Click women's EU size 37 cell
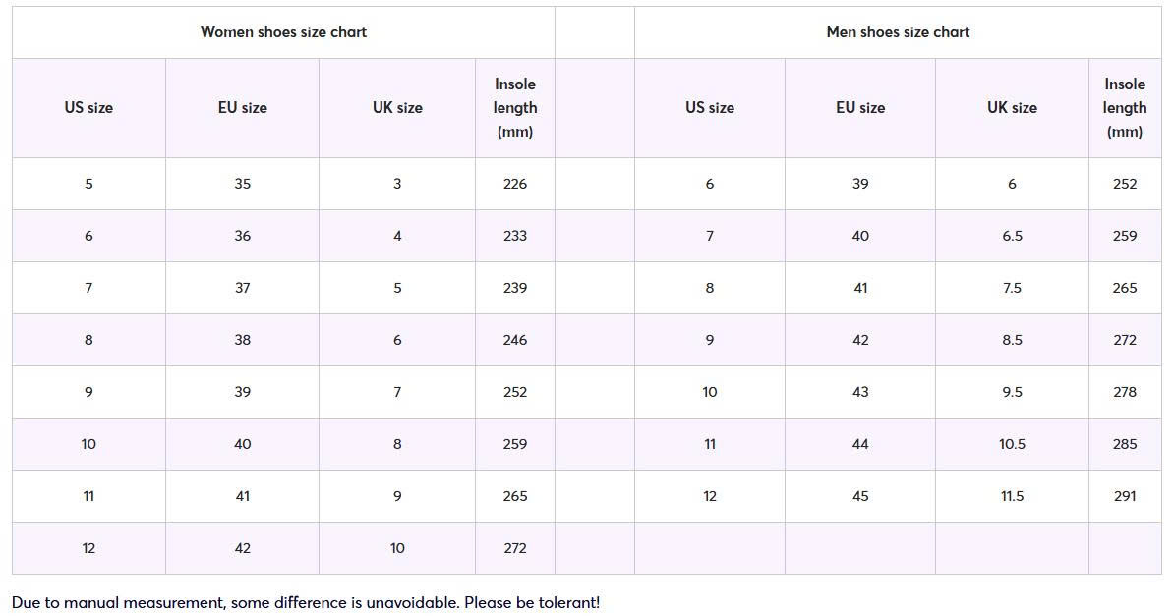 (243, 289)
